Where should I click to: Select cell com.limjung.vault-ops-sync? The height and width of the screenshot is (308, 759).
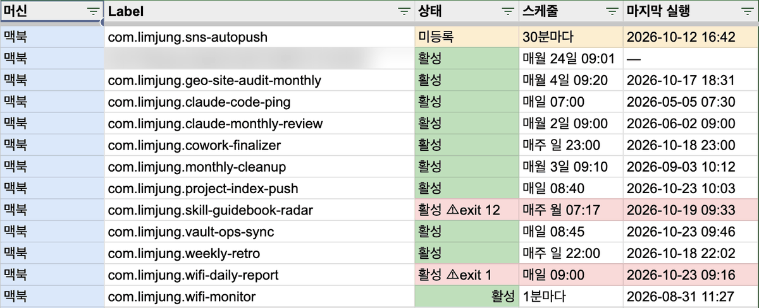[259, 232]
